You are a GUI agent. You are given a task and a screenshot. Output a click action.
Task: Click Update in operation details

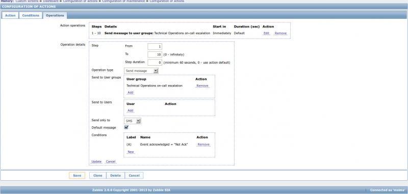96,161
